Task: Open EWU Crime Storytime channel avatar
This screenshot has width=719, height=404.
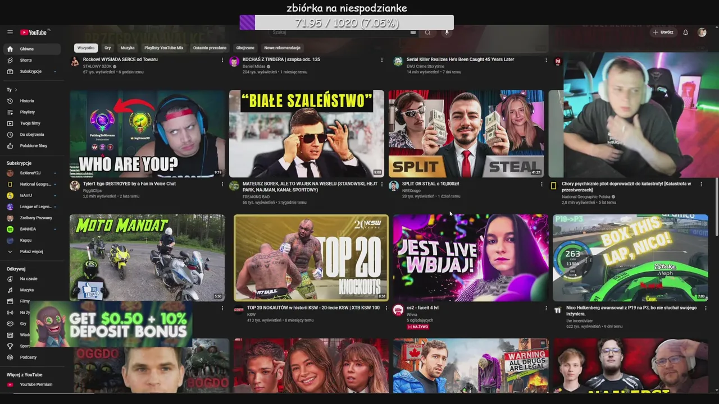Action: [x=398, y=62]
